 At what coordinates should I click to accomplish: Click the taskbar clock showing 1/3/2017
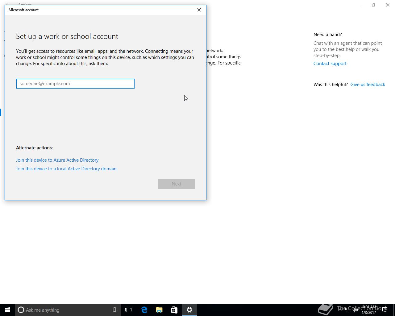tap(369, 310)
